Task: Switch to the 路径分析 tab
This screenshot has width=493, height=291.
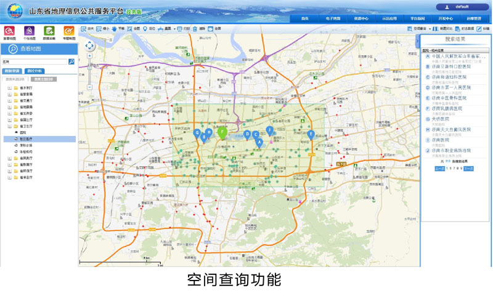Action: point(35,71)
